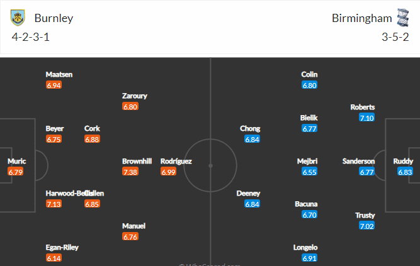Select Brownhill's 7.38 rating badge

pos(130,172)
